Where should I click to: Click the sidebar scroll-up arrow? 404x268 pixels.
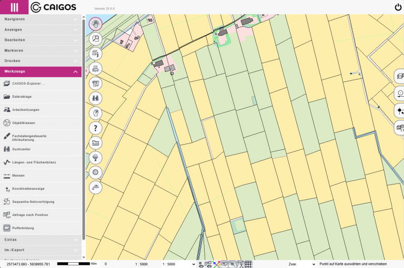pyautogui.click(x=84, y=17)
